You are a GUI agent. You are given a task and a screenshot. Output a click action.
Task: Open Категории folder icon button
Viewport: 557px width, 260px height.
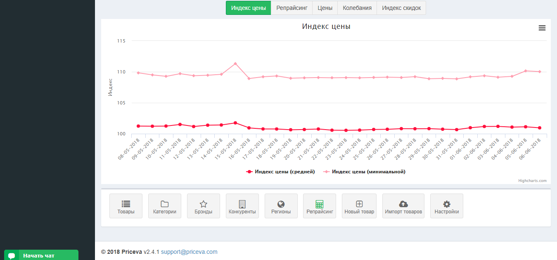point(165,206)
